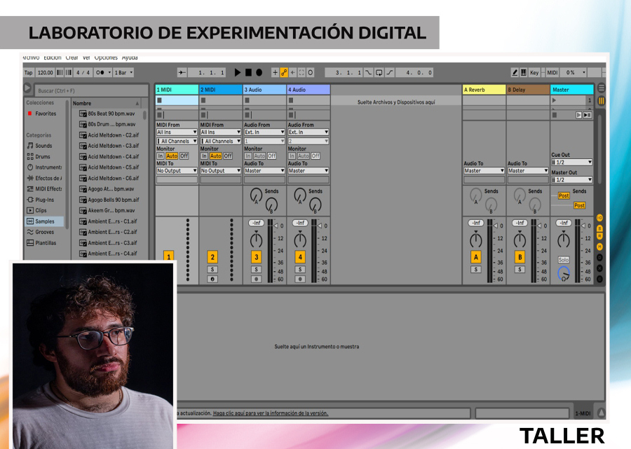Toggle the Return A activator button

[x=475, y=256]
